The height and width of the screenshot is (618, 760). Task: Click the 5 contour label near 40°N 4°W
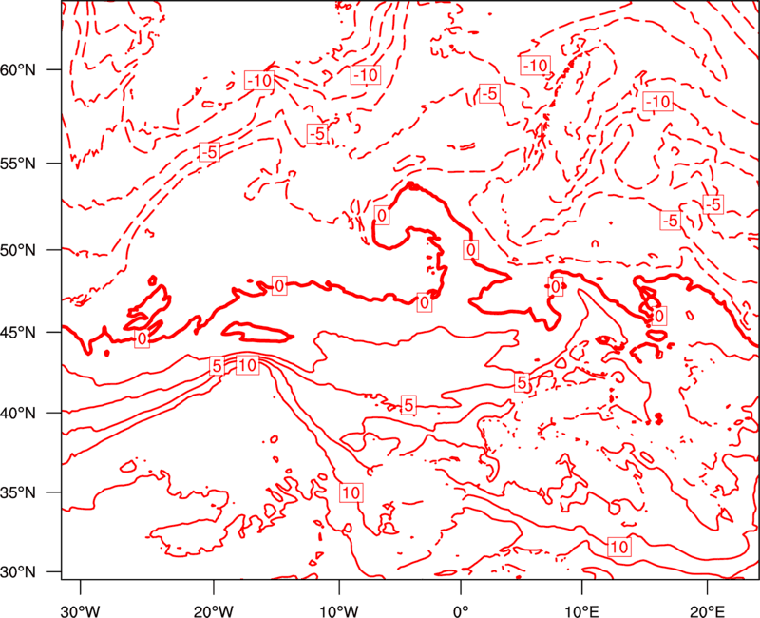tap(408, 405)
